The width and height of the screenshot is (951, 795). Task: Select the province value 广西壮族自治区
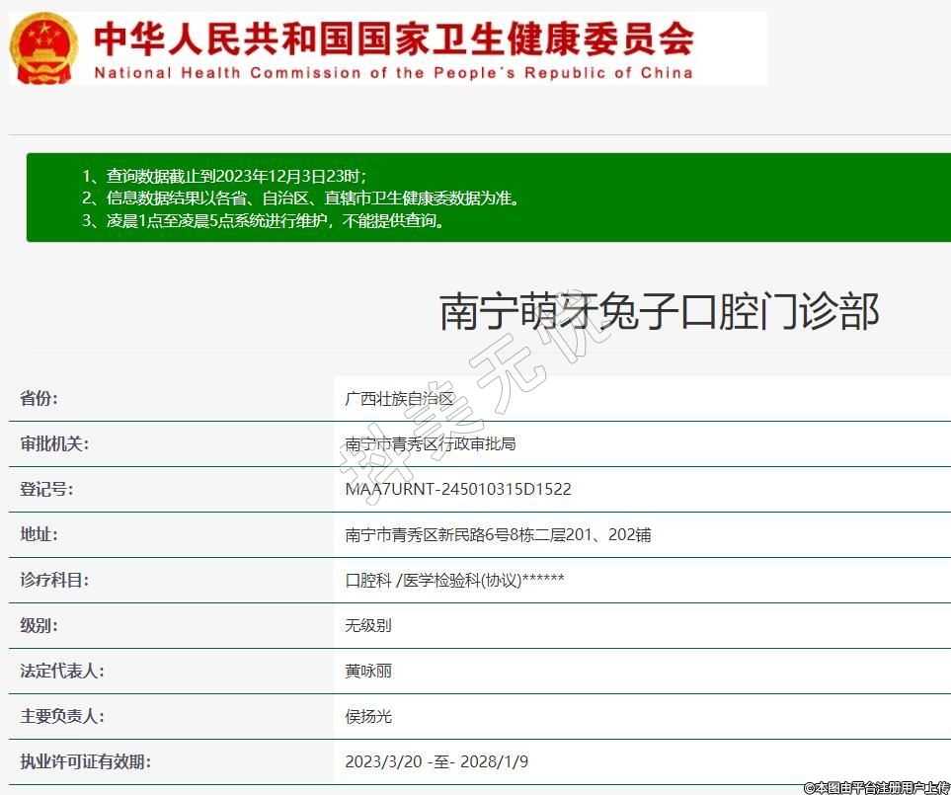[x=399, y=399]
